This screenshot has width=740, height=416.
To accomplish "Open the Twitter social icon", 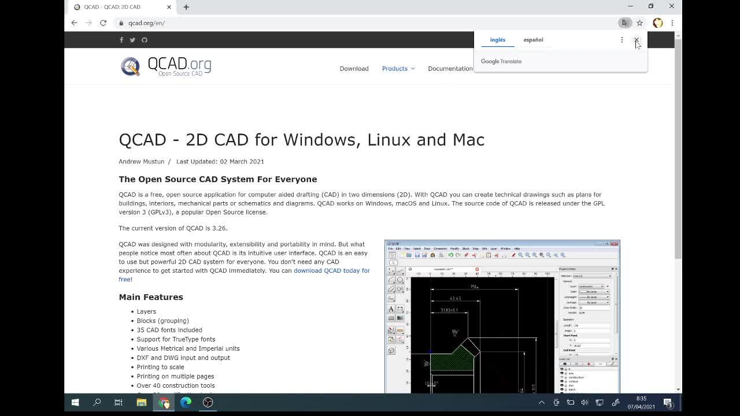I will tap(132, 40).
